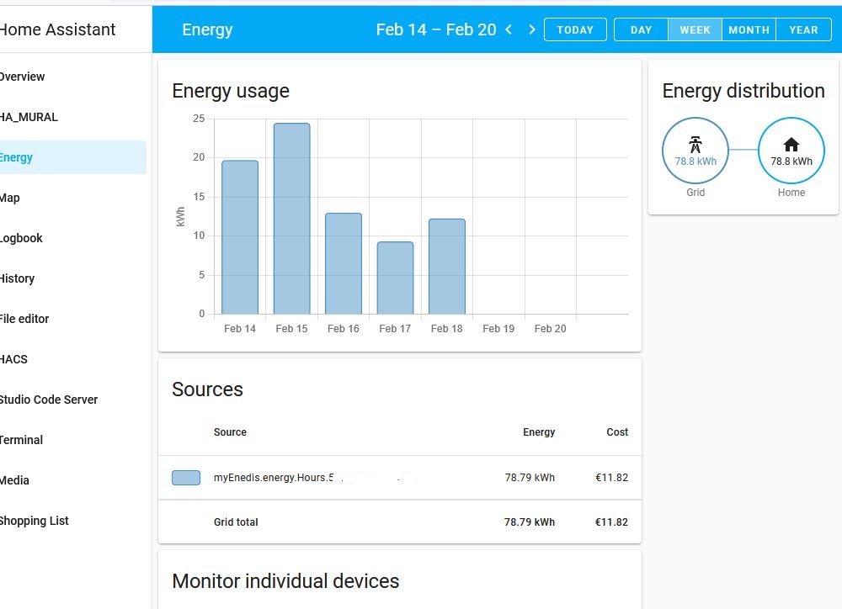Select the WEEK period view
This screenshot has width=842, height=609.
click(695, 29)
